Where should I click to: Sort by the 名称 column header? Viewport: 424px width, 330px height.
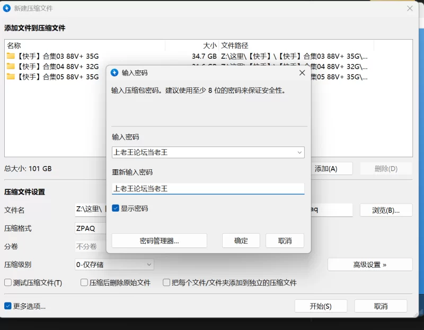(85, 45)
